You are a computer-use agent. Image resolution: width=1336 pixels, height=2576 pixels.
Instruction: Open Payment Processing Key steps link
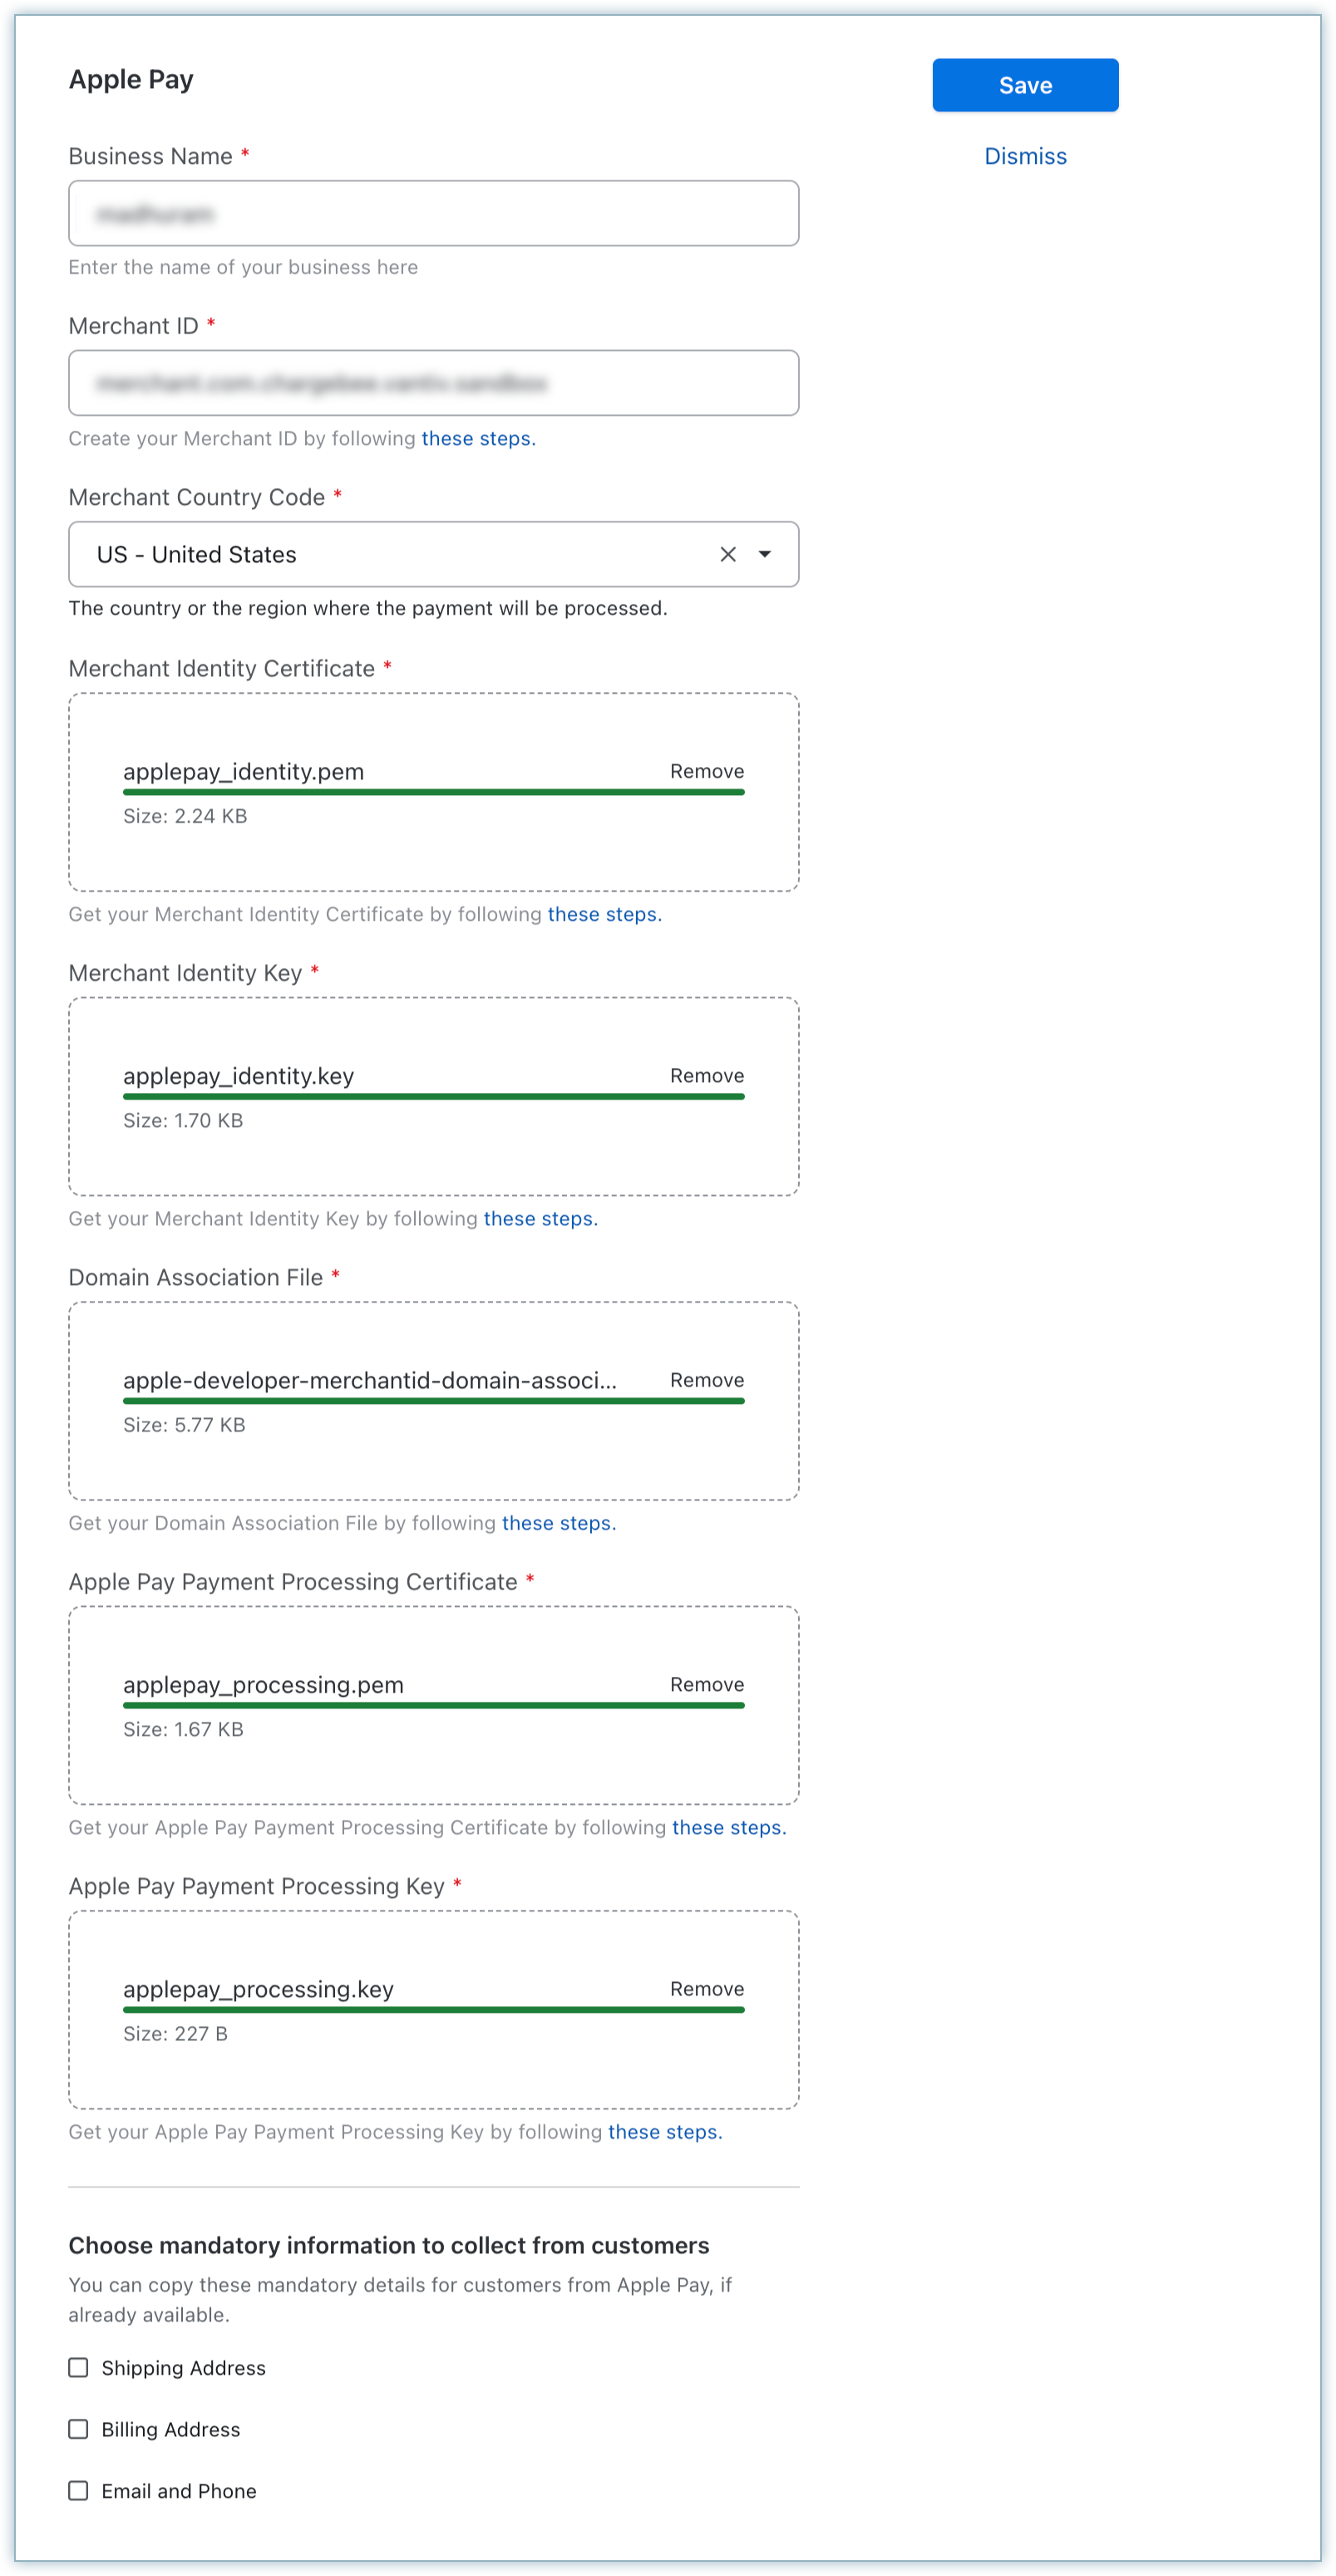coord(665,2132)
